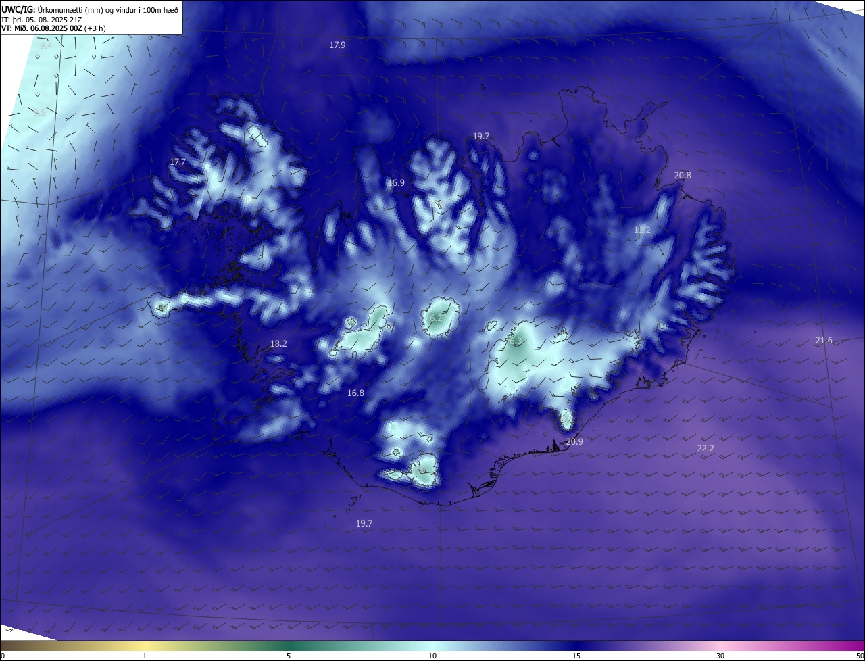This screenshot has height=661, width=865.
Task: Click the 0 tick on the color scale
Action: pos(3,656)
